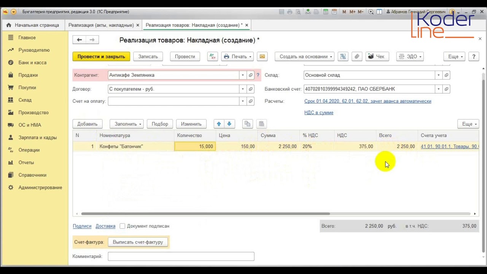Close the Реализация товаров: Накладная tab
The width and height of the screenshot is (487, 274).
point(247,25)
